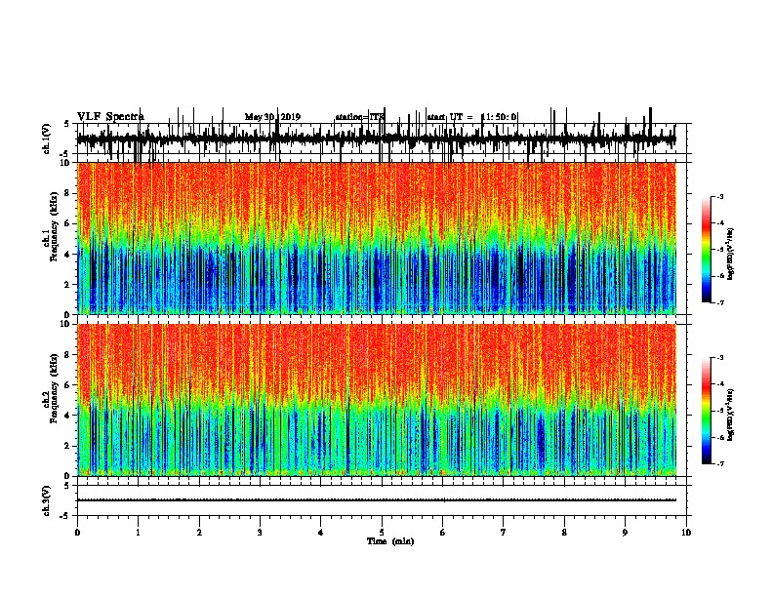Click the -7 label on ch.1 color bar
Viewport: 773px width, 597px height.
point(720,302)
